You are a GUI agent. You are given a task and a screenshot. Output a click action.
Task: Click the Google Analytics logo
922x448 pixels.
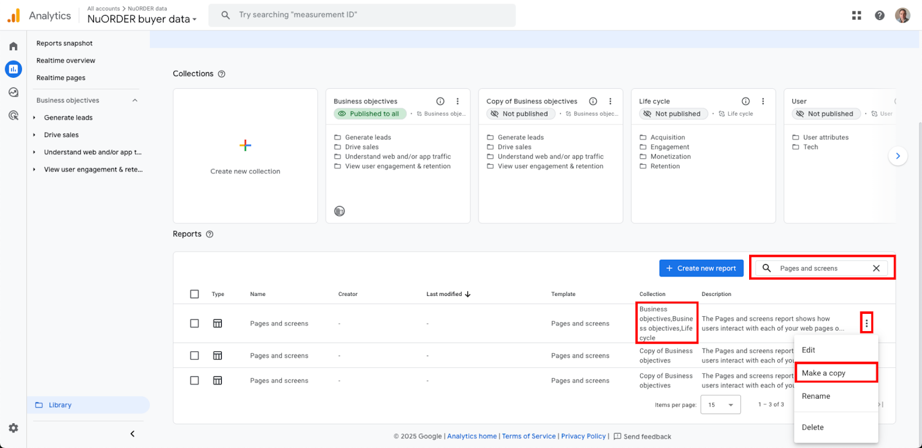coord(14,16)
